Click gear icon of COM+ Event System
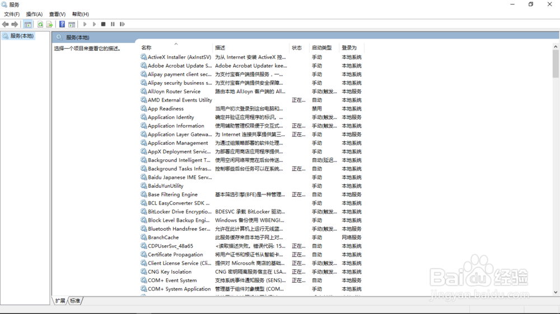The height and width of the screenshot is (314, 560). click(143, 280)
